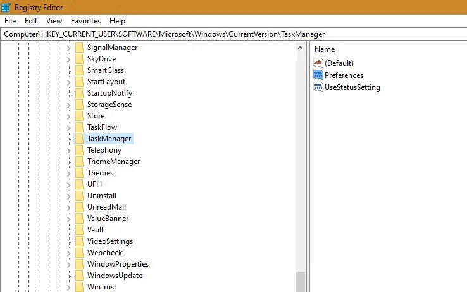The width and height of the screenshot is (467, 292).
Task: Select the Uninstall folder icon
Action: tap(79, 195)
